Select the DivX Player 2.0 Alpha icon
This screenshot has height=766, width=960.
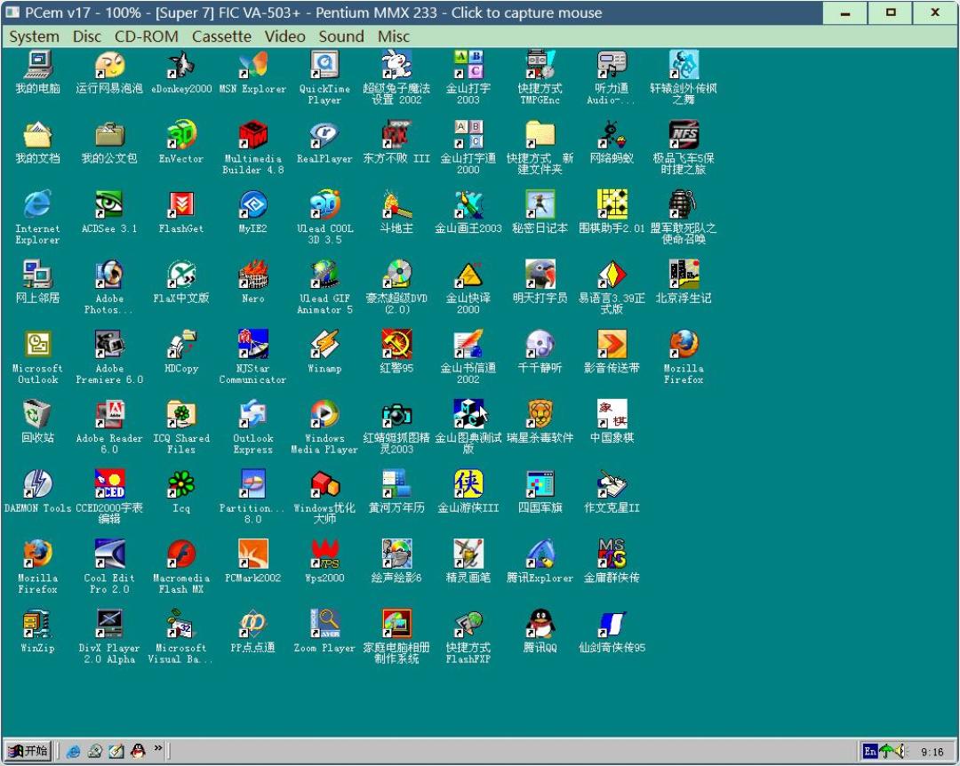click(x=109, y=638)
